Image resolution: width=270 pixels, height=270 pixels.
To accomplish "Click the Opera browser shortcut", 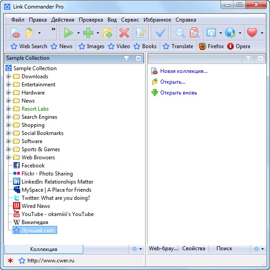I will 238,46.
